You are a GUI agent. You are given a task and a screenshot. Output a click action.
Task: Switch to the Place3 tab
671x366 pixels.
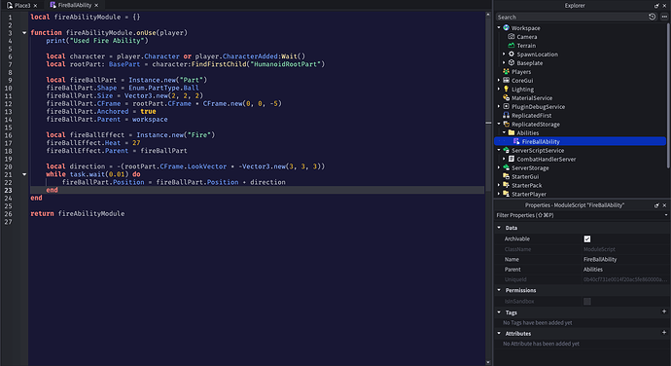tap(22, 5)
